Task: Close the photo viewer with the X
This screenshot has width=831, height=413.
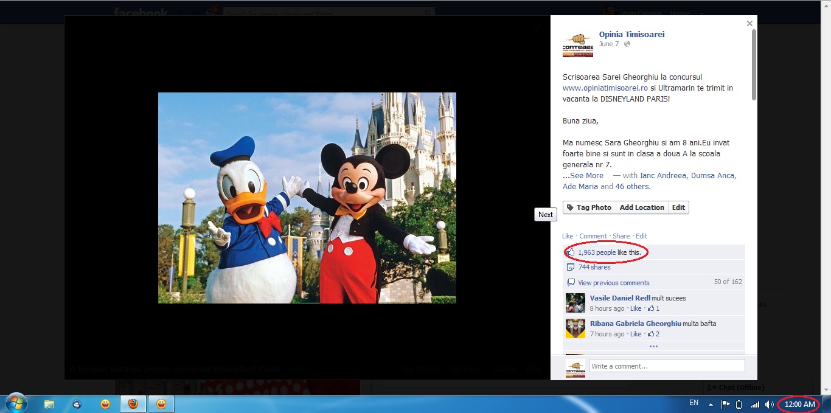Action: coord(749,24)
